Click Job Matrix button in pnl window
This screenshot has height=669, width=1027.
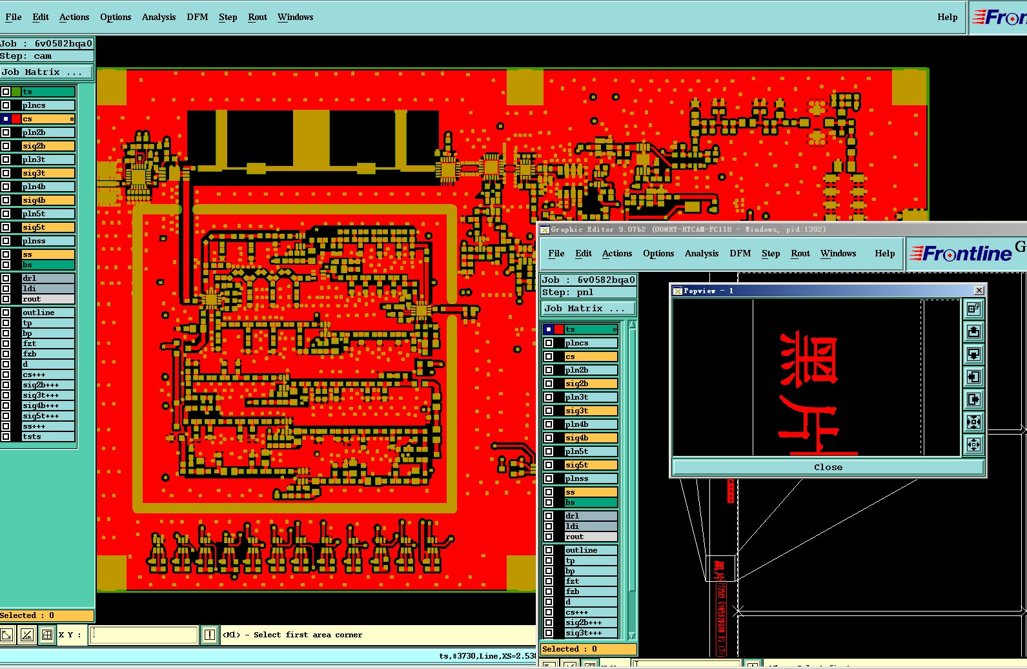tap(589, 309)
